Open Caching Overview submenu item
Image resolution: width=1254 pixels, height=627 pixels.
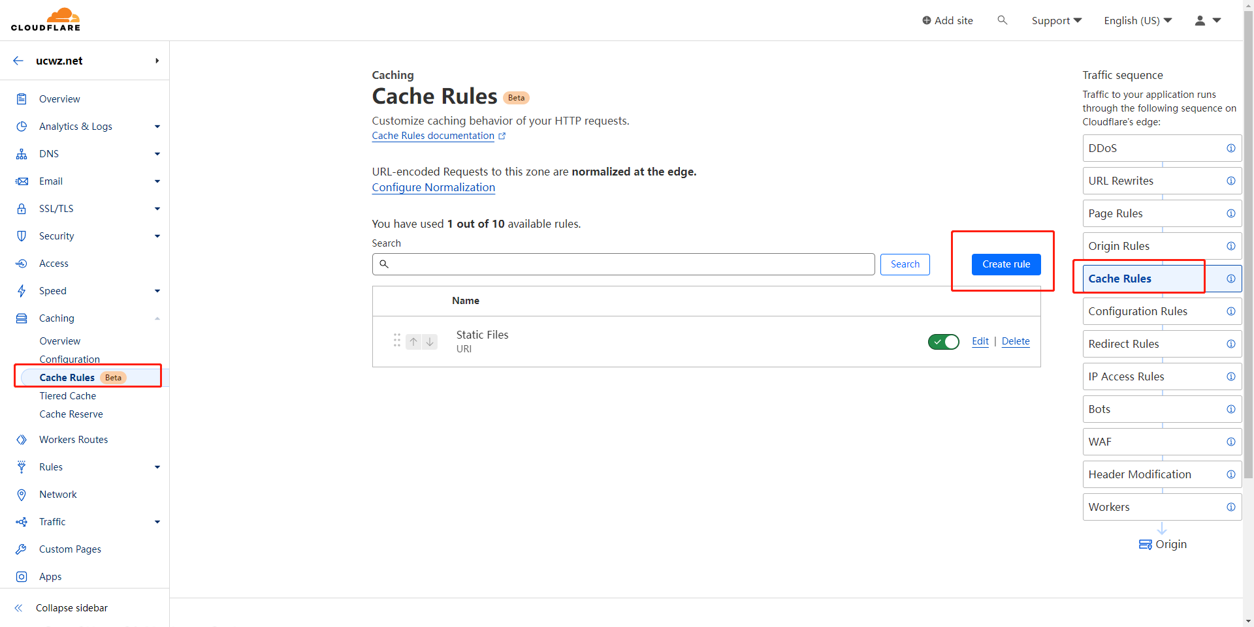60,341
